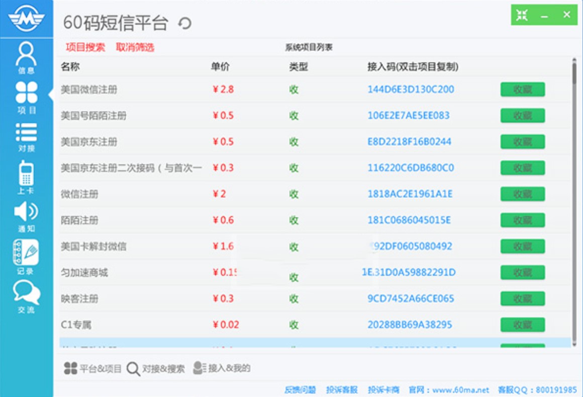583x397 pixels.
Task: Click 收藏 button for 美国京东注册
Action: pos(522,142)
